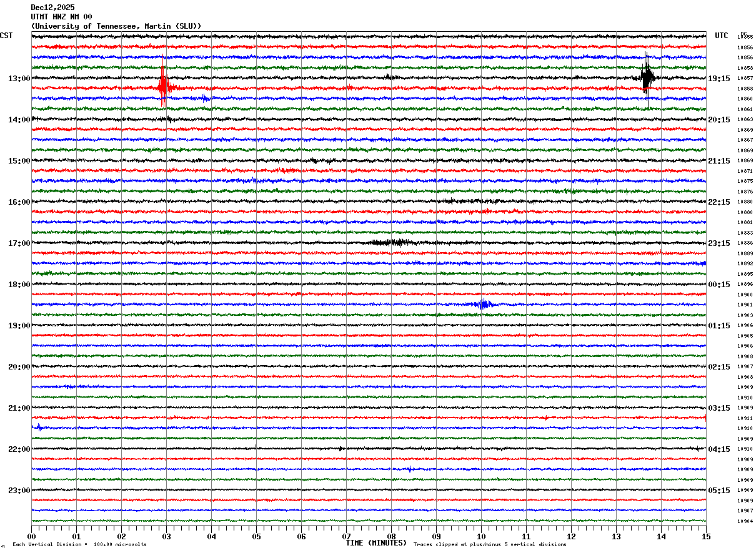Click the 22:00 CST row label

coord(19,449)
